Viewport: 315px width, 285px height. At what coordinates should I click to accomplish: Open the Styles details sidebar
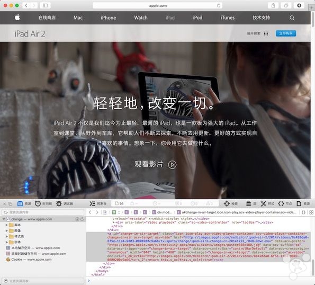tap(267, 203)
